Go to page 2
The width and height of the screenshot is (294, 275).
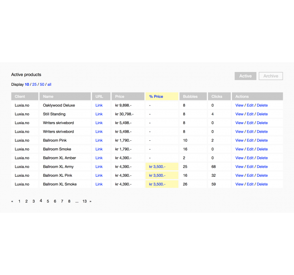tap(26, 201)
